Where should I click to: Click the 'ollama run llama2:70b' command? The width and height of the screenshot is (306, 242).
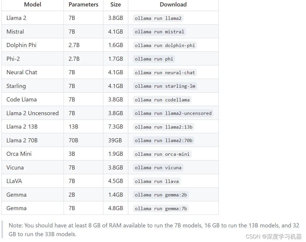tap(164, 141)
